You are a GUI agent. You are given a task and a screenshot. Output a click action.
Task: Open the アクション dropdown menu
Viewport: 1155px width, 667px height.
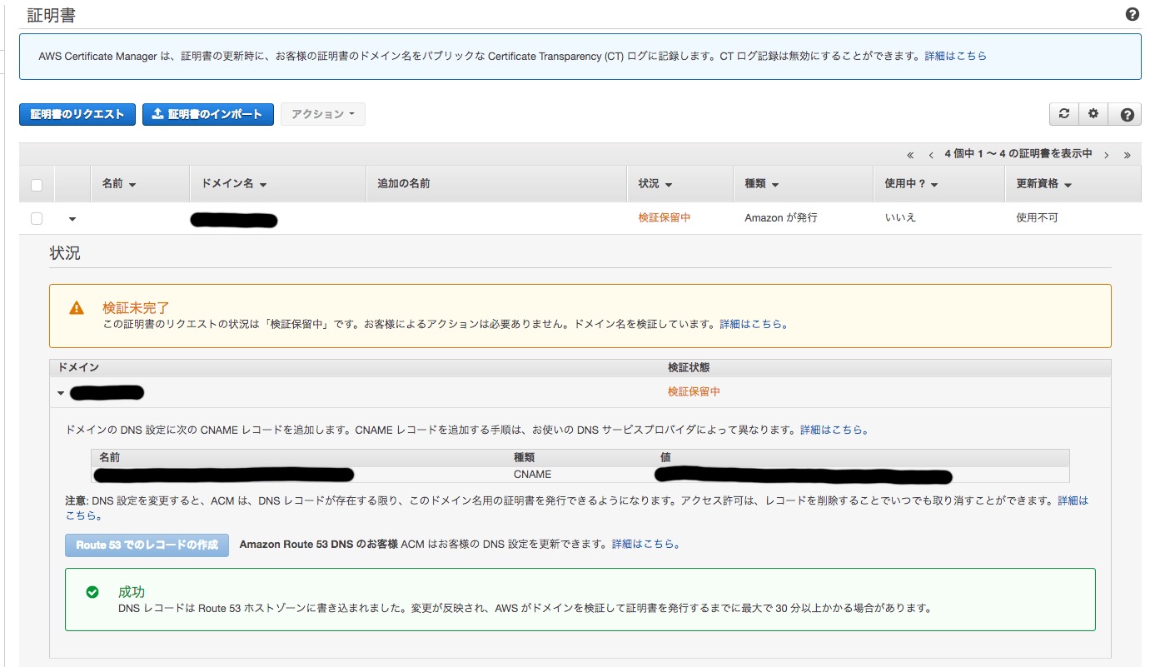click(x=323, y=113)
